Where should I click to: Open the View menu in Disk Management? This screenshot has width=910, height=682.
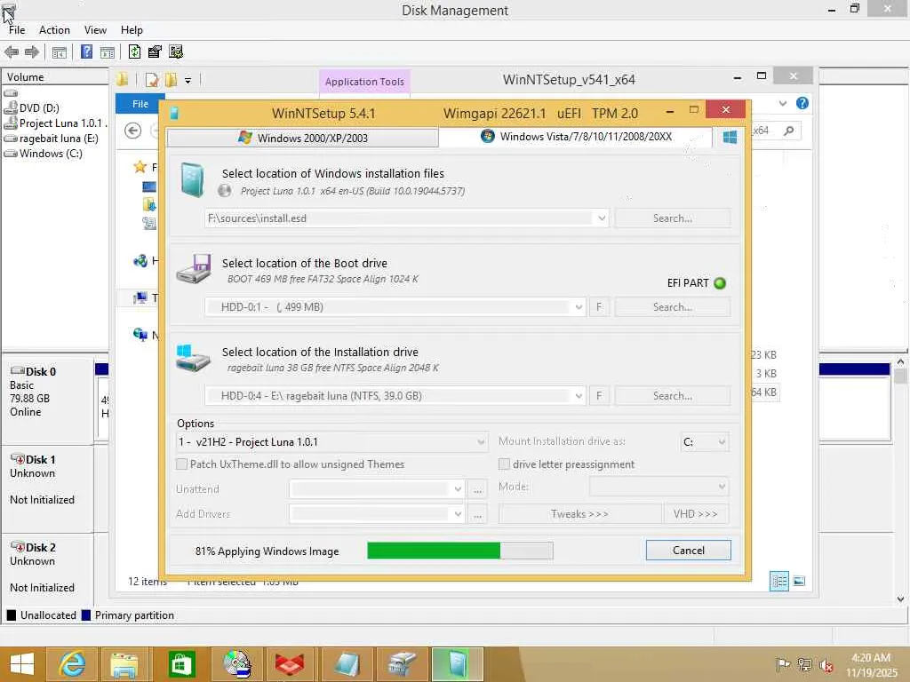[x=95, y=30]
